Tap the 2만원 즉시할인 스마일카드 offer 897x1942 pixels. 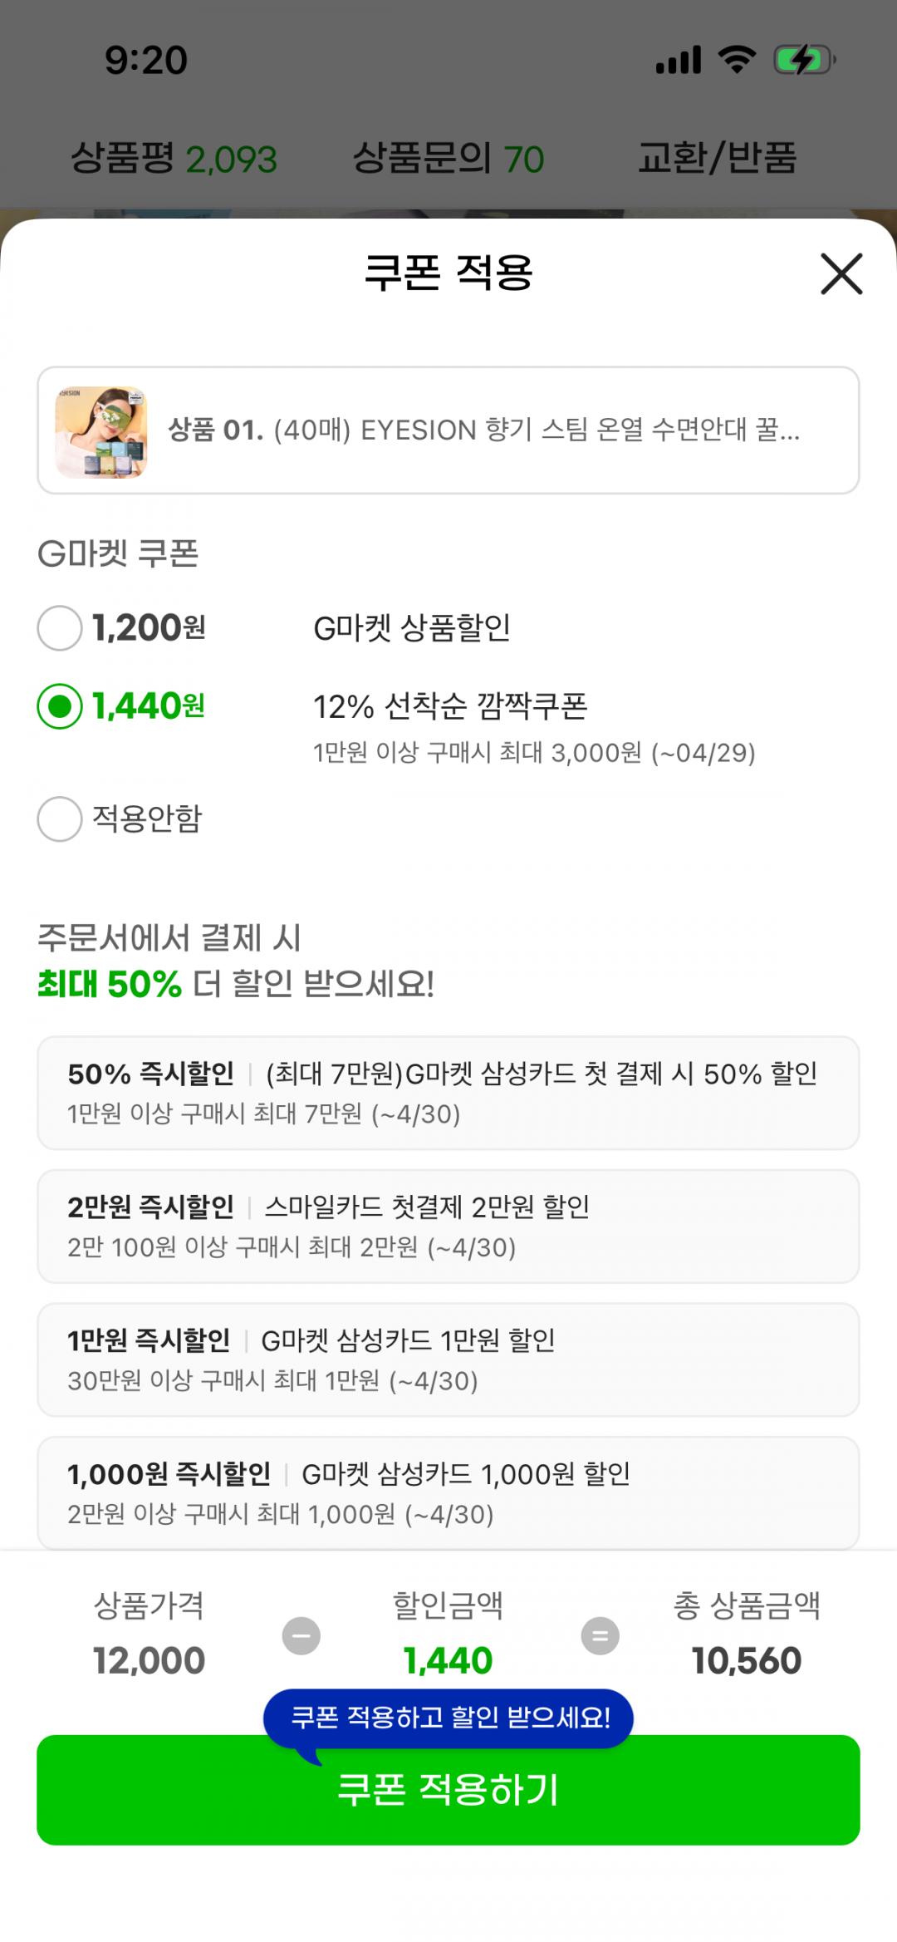[x=448, y=1226]
